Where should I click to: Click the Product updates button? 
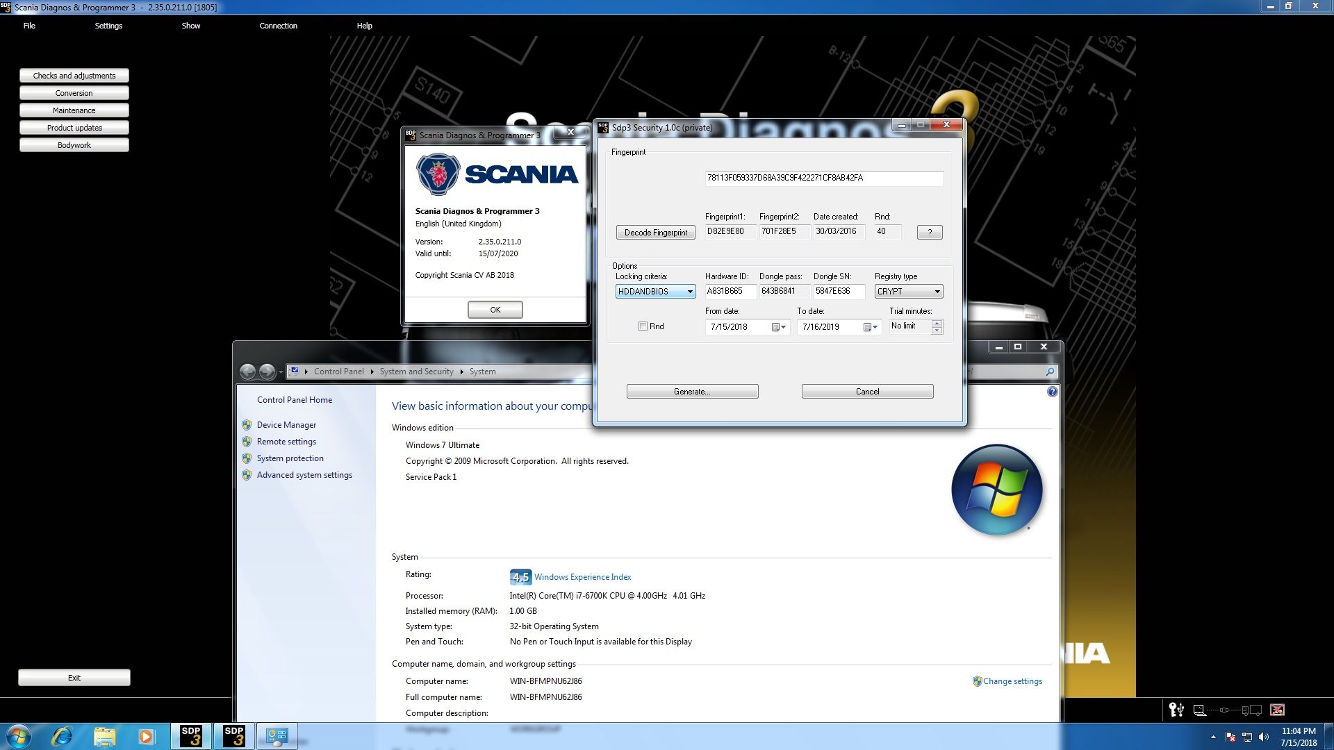tap(74, 128)
